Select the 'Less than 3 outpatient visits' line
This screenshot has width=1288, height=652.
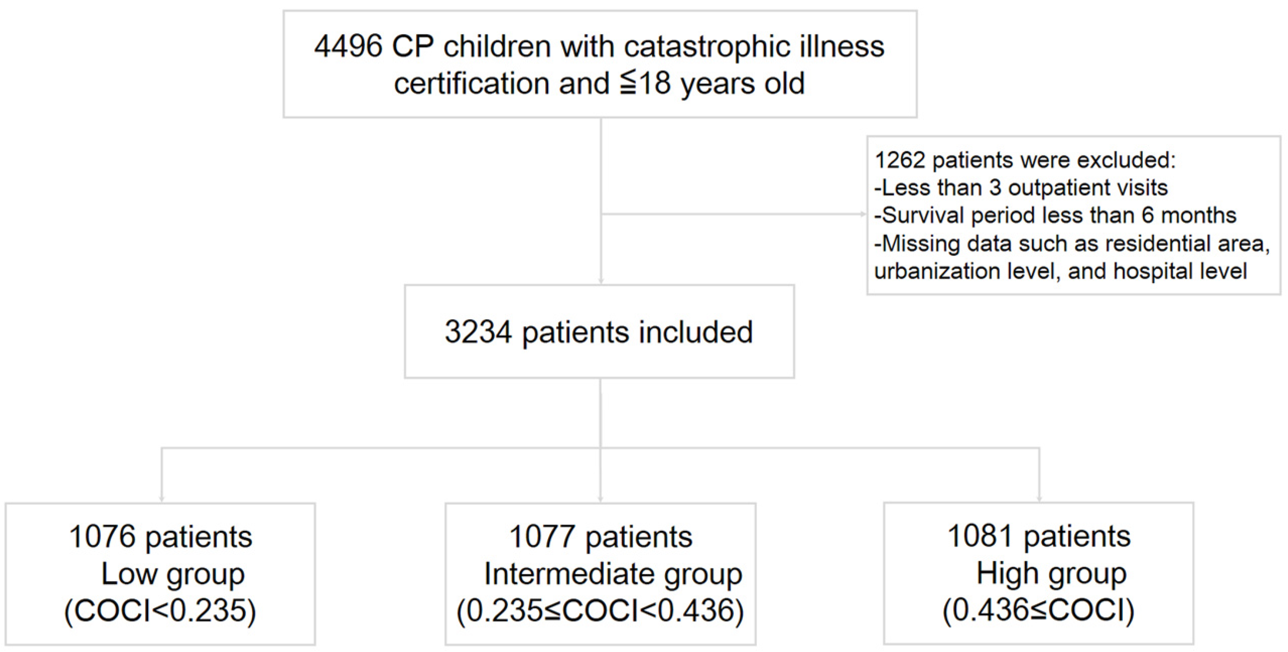click(1021, 188)
